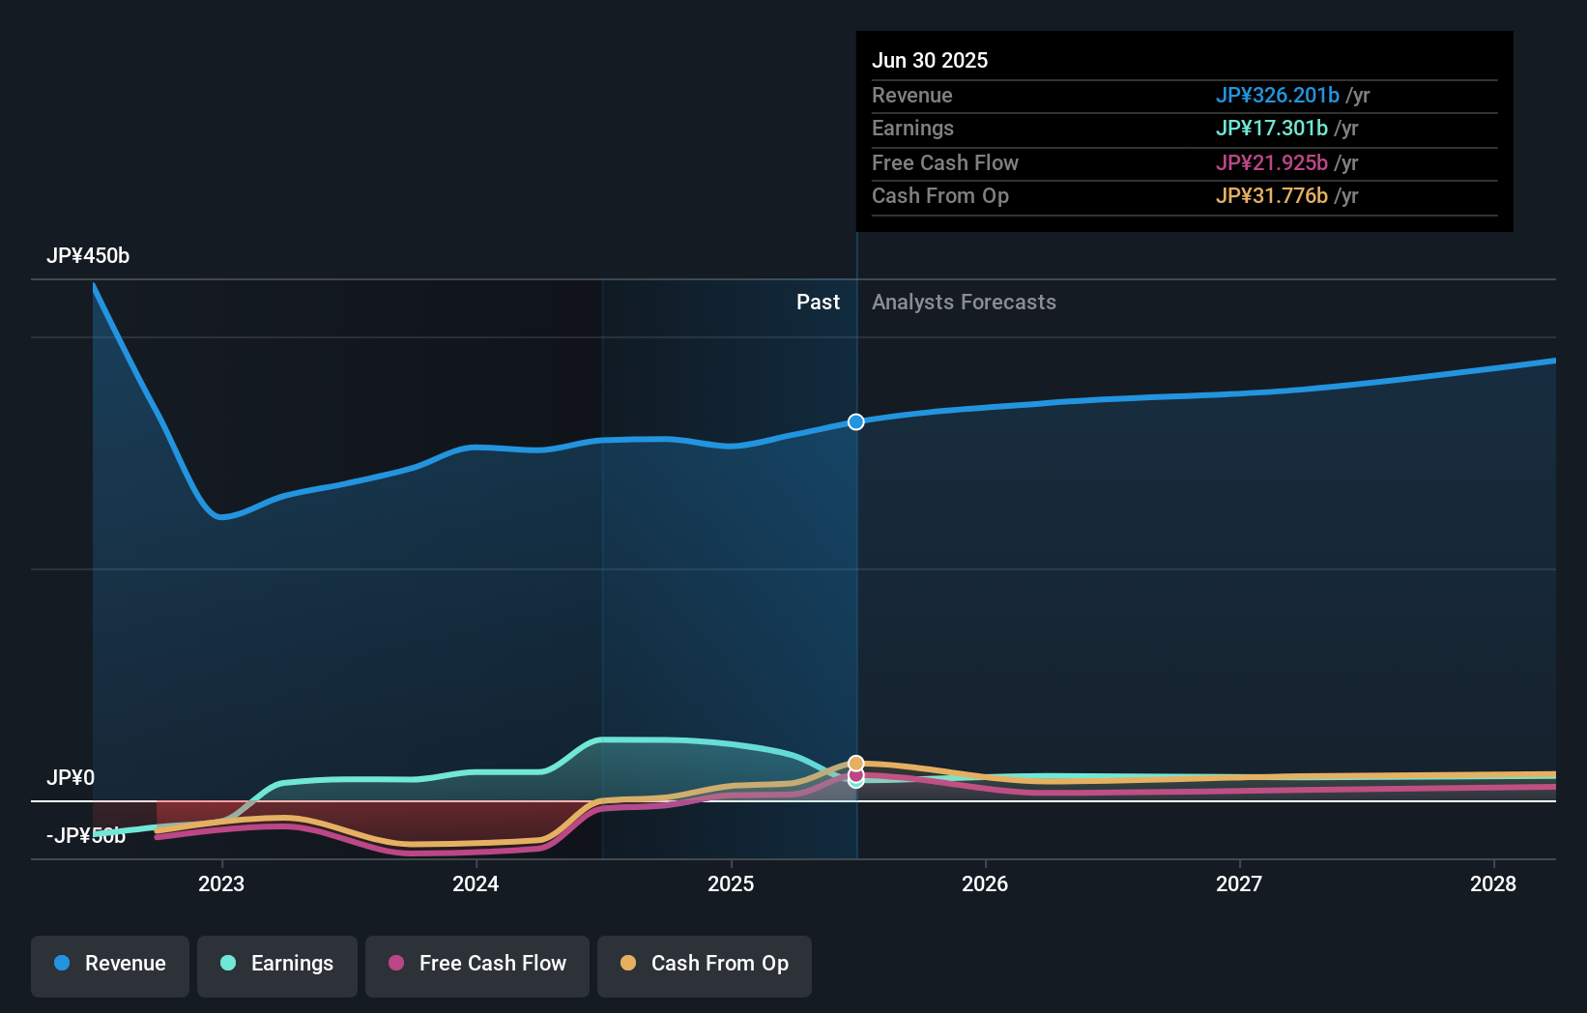Click the JP¥326.201b revenue value in the tooltip

click(1278, 95)
